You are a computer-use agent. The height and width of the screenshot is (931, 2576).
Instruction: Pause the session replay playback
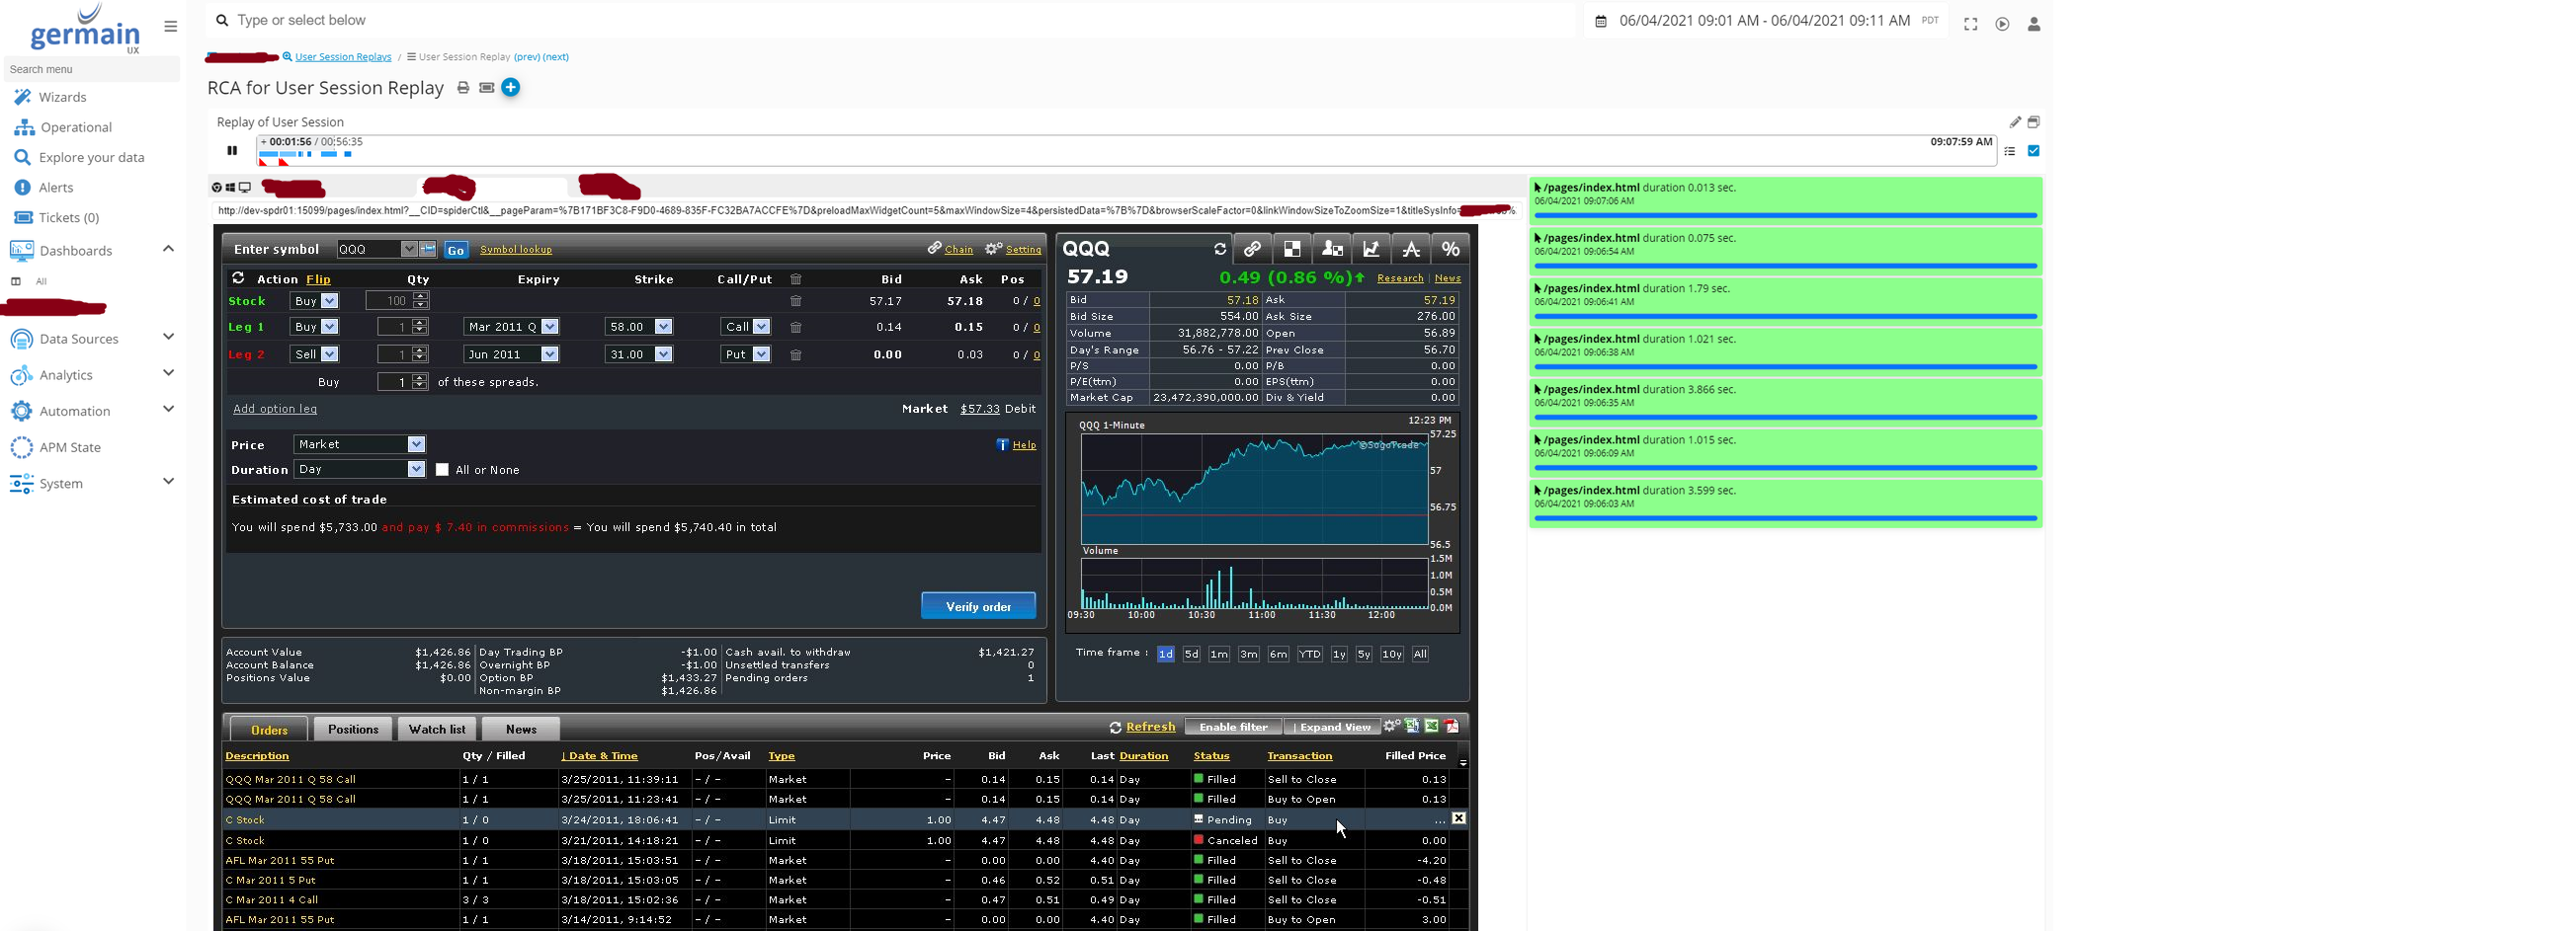coord(232,151)
